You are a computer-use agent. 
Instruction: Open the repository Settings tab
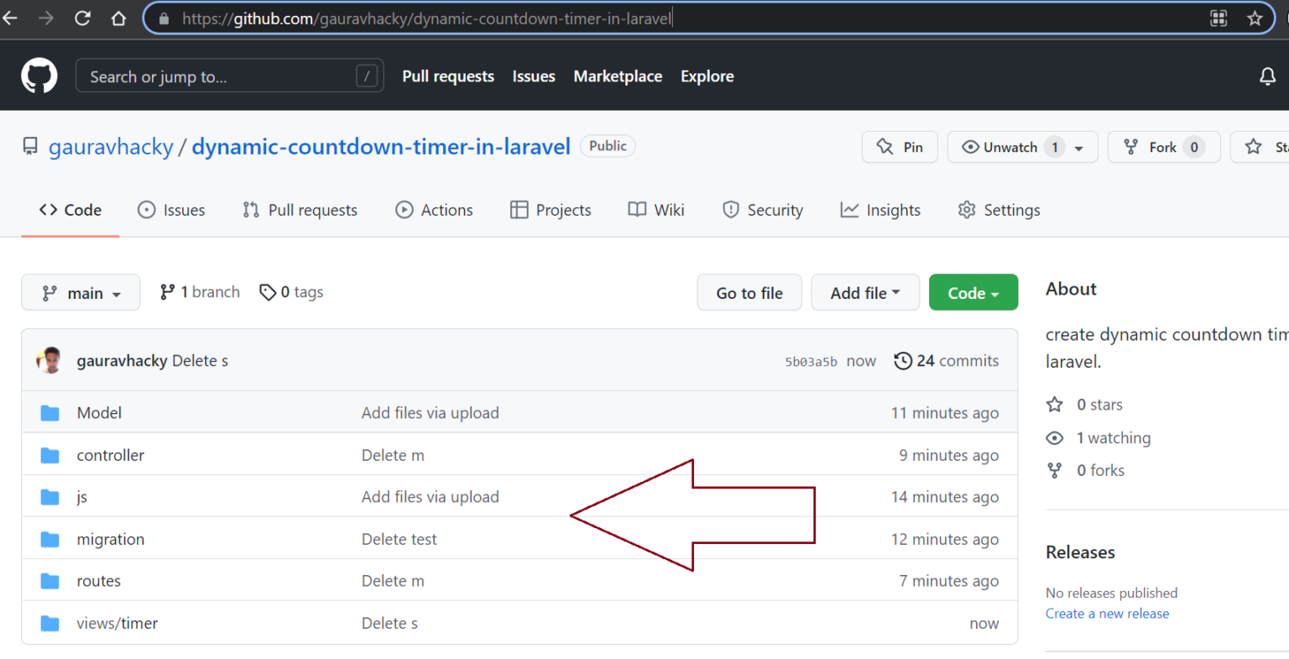999,210
